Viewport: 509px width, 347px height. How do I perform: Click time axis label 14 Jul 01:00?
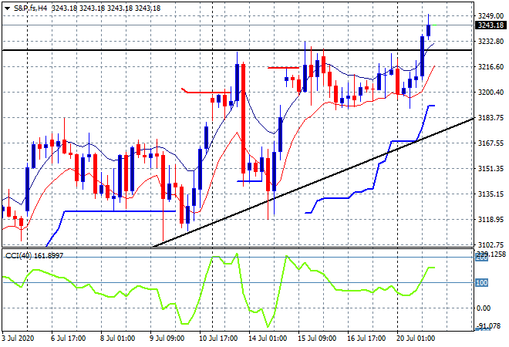[x=268, y=339]
